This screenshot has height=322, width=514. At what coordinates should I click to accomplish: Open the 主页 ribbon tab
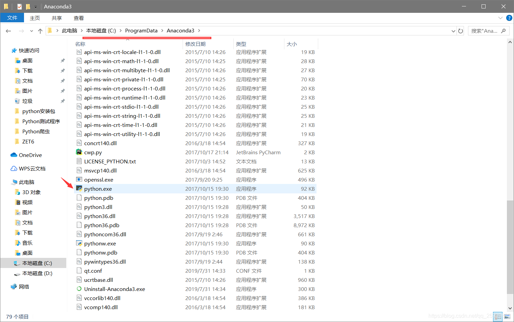point(35,18)
